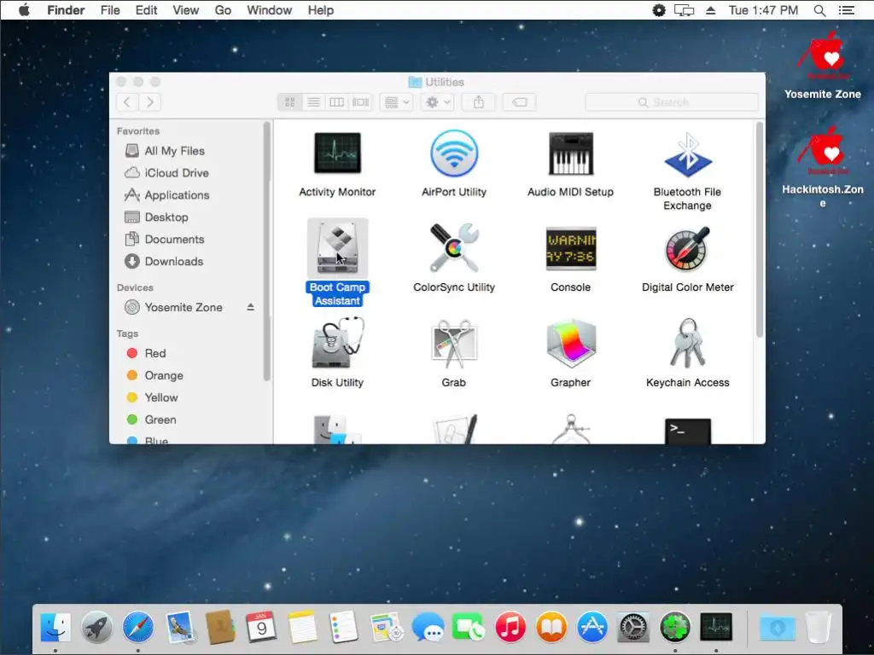The width and height of the screenshot is (874, 655).
Task: Open the Go menu
Action: (x=223, y=10)
